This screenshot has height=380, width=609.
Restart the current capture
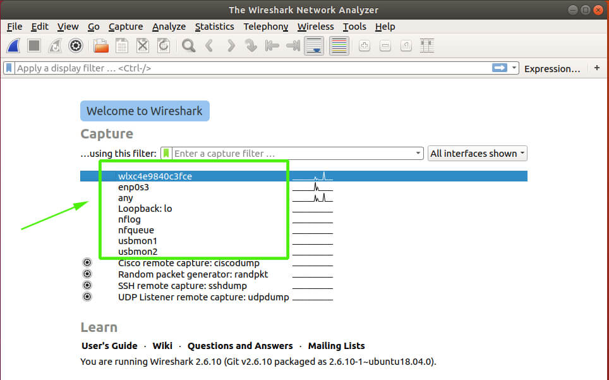[55, 46]
